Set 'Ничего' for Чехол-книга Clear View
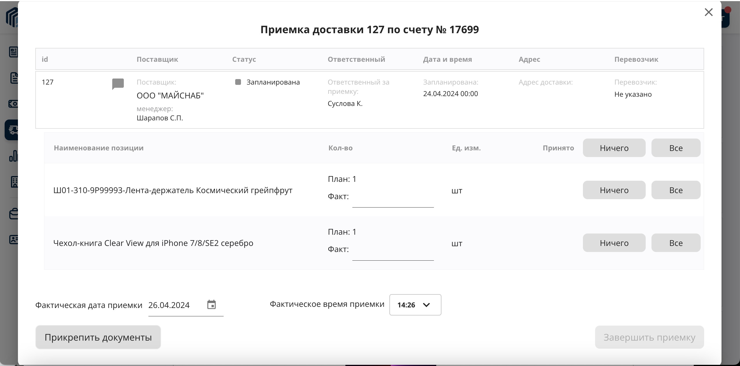 (614, 243)
